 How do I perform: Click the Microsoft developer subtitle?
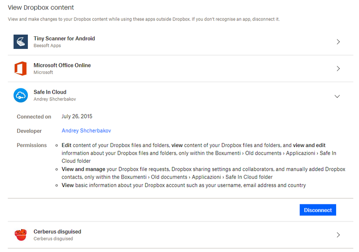pyautogui.click(x=43, y=72)
